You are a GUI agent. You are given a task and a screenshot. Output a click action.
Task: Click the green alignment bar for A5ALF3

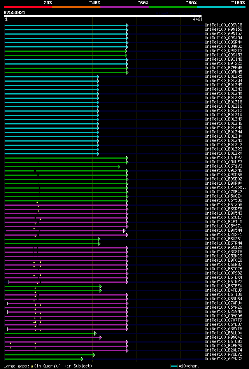point(67,162)
